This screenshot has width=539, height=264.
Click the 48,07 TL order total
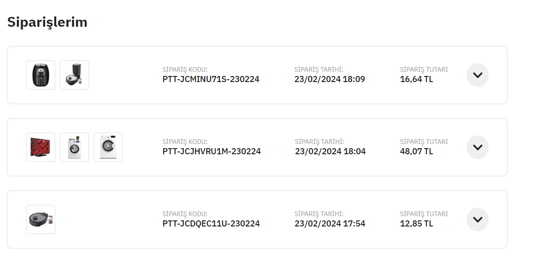(x=416, y=151)
